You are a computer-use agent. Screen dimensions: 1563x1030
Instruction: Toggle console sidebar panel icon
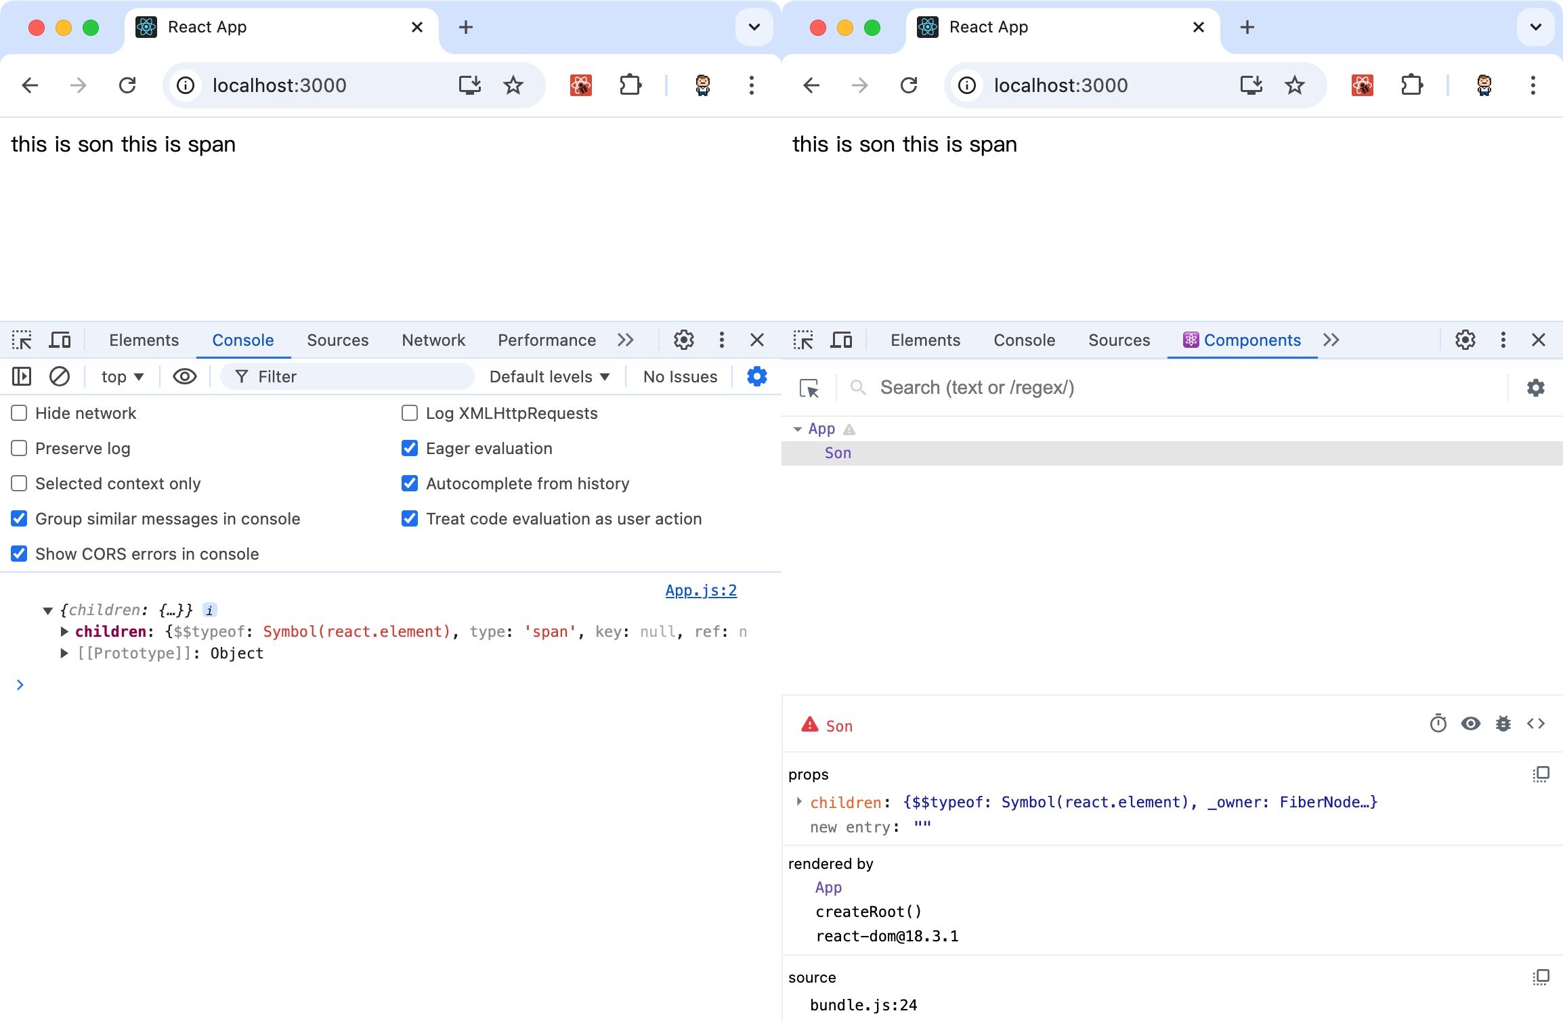pos(22,376)
